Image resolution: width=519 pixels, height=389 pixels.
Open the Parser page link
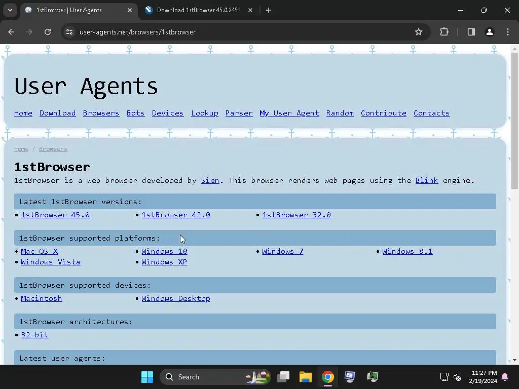click(x=239, y=113)
